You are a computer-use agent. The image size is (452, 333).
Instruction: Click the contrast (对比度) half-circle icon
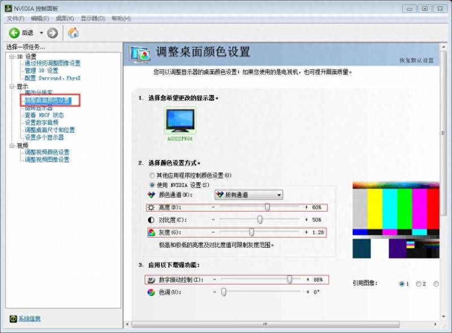coord(151,220)
